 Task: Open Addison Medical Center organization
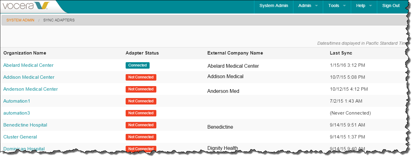29,77
